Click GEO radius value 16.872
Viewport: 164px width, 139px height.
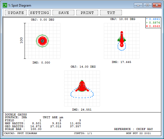coord(36,126)
